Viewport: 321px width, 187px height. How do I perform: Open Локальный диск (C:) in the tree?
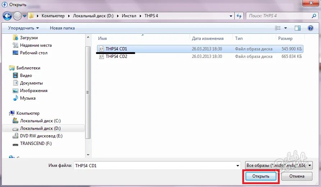[40, 121]
